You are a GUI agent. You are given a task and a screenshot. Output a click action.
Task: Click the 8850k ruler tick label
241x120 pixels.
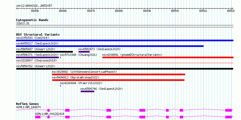pos(175,11)
